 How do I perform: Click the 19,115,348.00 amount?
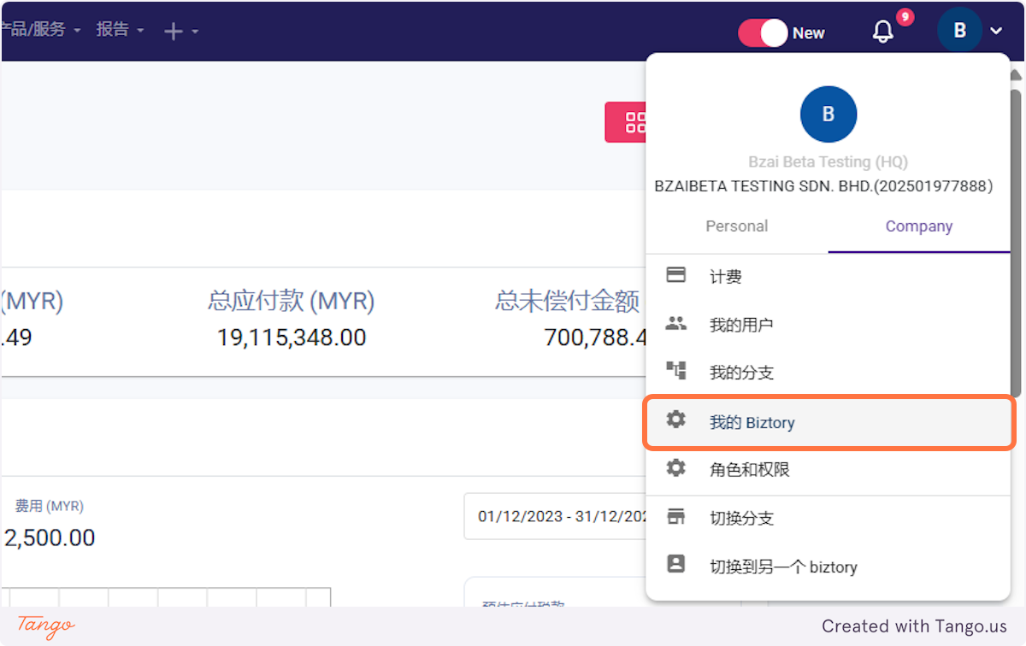point(291,338)
